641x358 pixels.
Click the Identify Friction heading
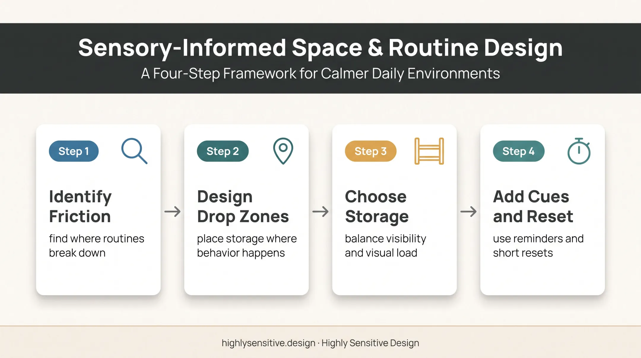tap(80, 206)
